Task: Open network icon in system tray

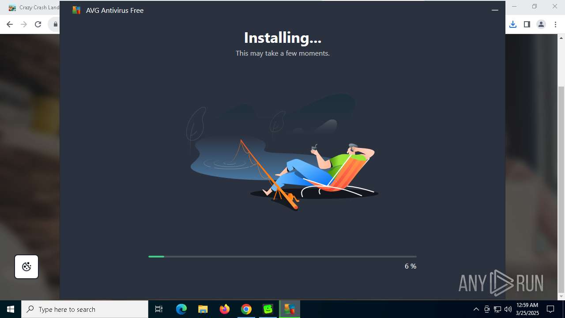Action: (x=497, y=309)
